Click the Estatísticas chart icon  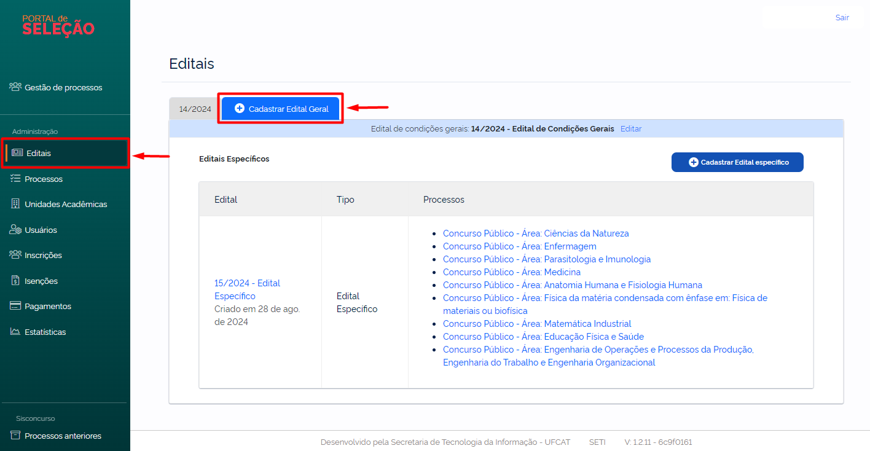pyautogui.click(x=15, y=331)
